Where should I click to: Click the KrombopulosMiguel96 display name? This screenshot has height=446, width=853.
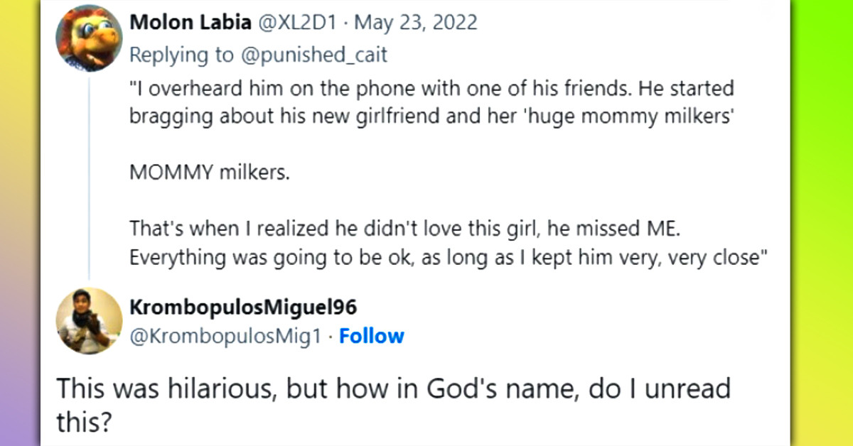coord(245,307)
